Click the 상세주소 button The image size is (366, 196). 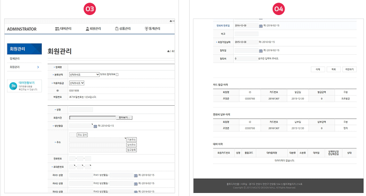131,145
